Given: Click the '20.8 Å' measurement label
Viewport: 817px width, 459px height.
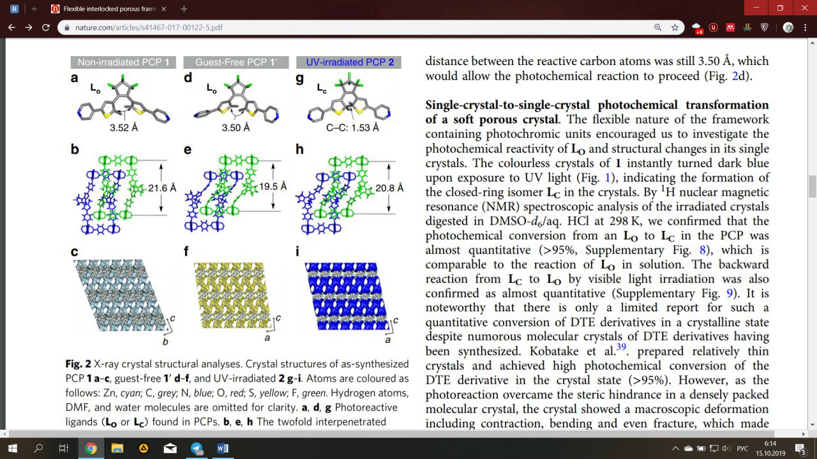Looking at the screenshot, I should coord(389,188).
